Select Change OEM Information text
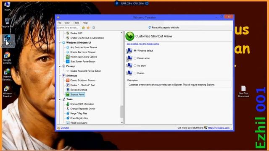This screenshot has height=151, width=269. pos(82,104)
